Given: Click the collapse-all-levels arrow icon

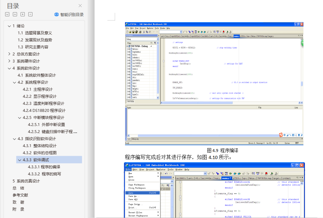Looking at the screenshot, I should [15, 14].
